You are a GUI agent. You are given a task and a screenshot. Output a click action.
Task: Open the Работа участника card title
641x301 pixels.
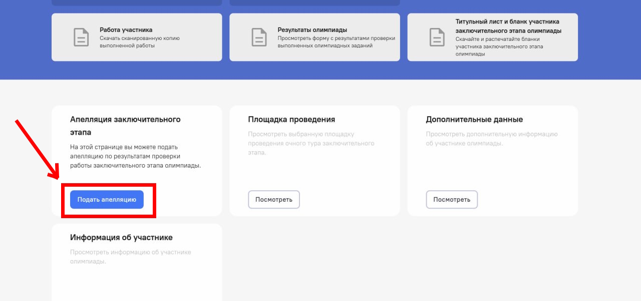pos(126,30)
